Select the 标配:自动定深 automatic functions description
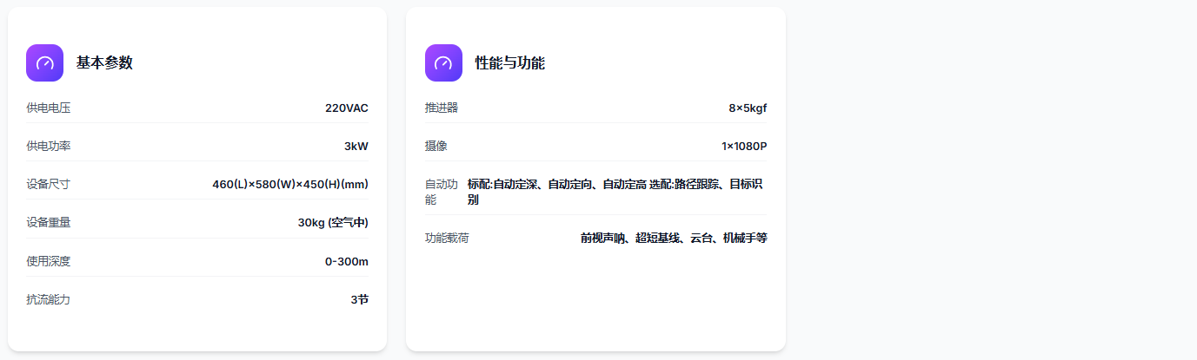This screenshot has height=360, width=1197. 615,192
